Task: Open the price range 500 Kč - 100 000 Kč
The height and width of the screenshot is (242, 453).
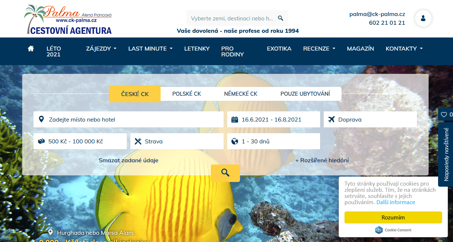Action: (80, 141)
